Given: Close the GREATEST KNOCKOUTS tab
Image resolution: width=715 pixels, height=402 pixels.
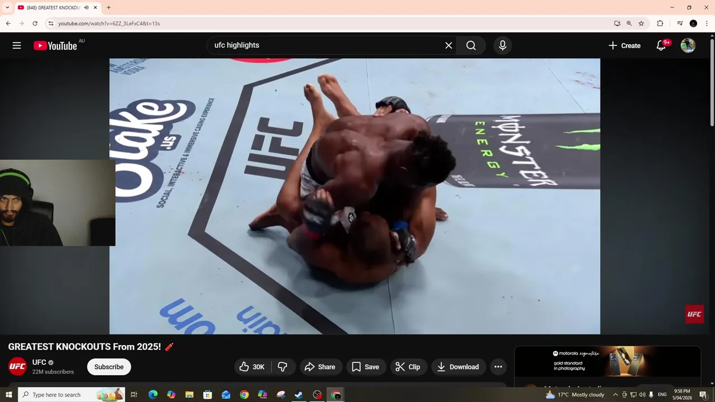Looking at the screenshot, I should [x=96, y=8].
